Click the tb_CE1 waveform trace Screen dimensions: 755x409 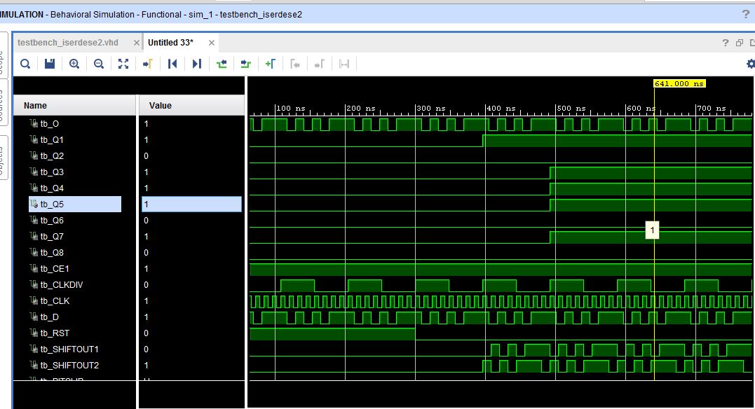coord(501,270)
